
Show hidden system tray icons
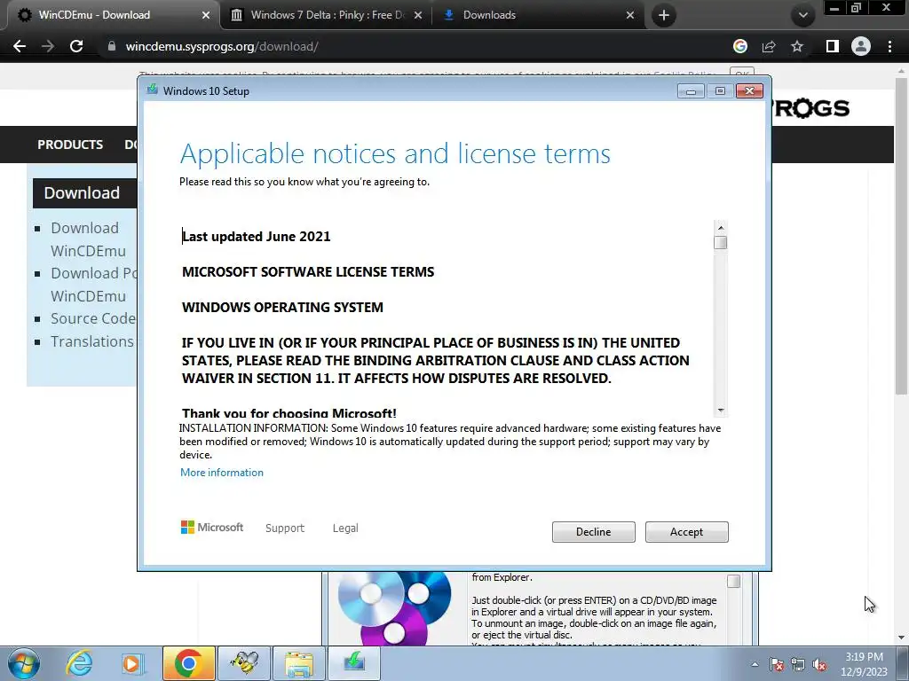tap(755, 664)
